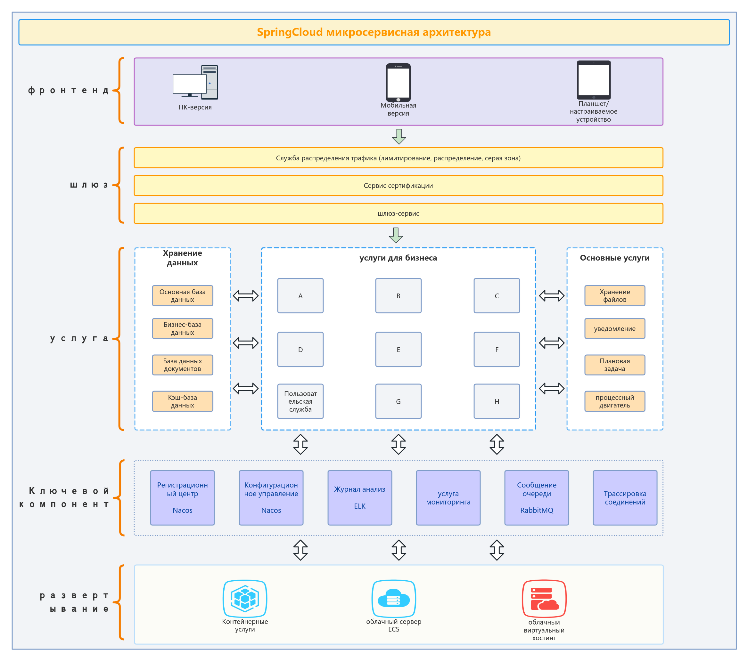Click the tablet device icon

click(594, 80)
